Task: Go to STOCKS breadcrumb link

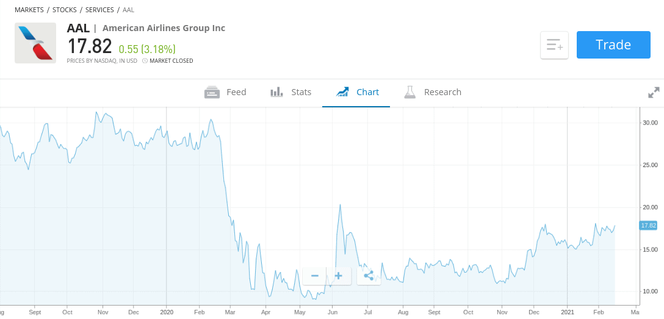Action: pyautogui.click(x=65, y=10)
